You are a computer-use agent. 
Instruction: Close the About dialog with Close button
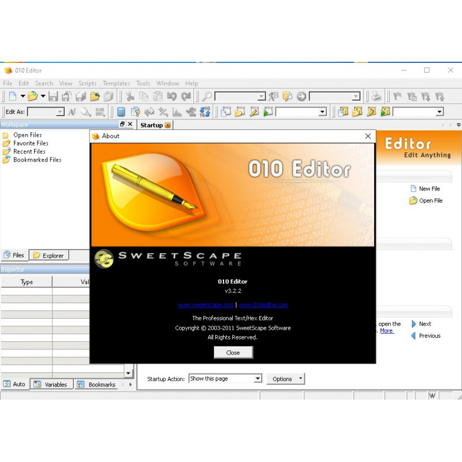click(233, 352)
